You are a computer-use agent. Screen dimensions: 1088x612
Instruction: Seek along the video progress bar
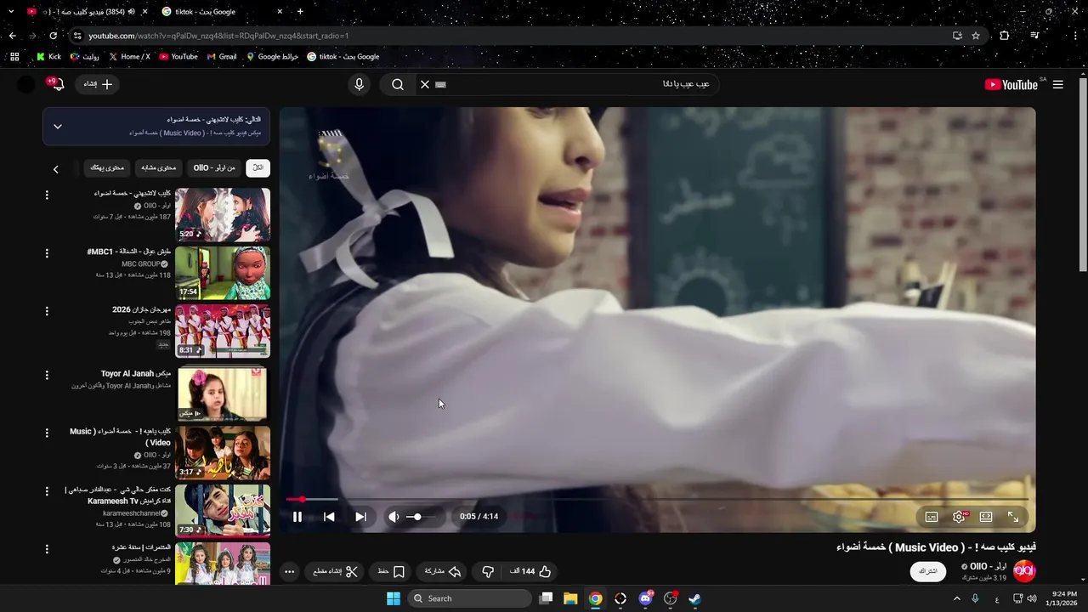[657, 499]
